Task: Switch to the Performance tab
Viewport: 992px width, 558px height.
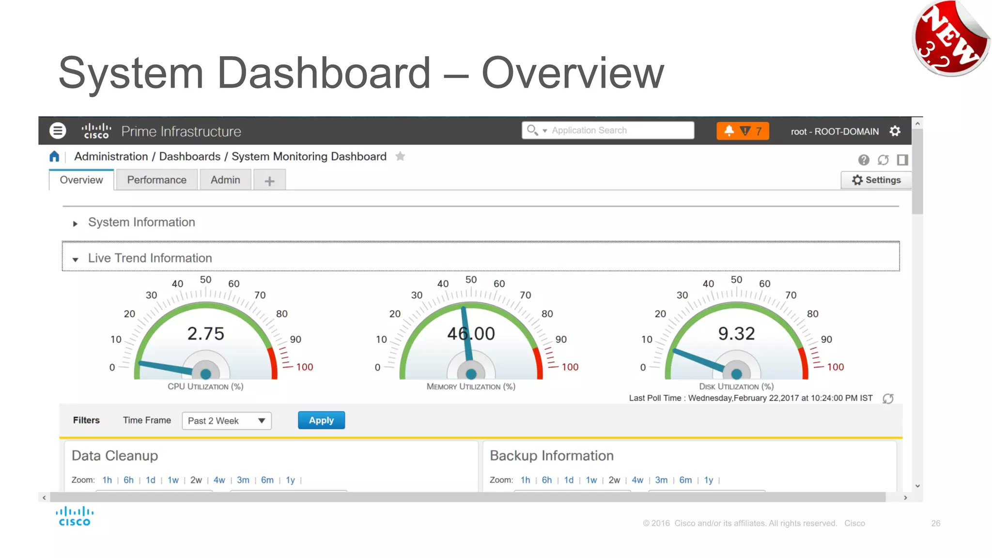Action: point(156,180)
